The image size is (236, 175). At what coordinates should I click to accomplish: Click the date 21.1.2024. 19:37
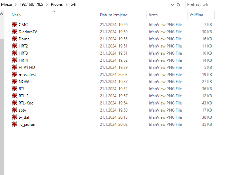[114, 82]
